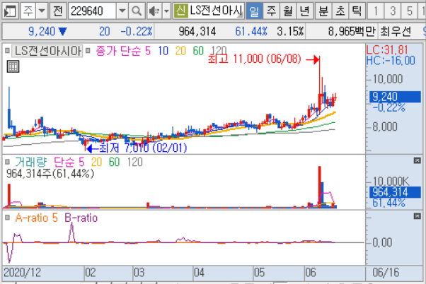Click the speaker sound icon

(154, 11)
